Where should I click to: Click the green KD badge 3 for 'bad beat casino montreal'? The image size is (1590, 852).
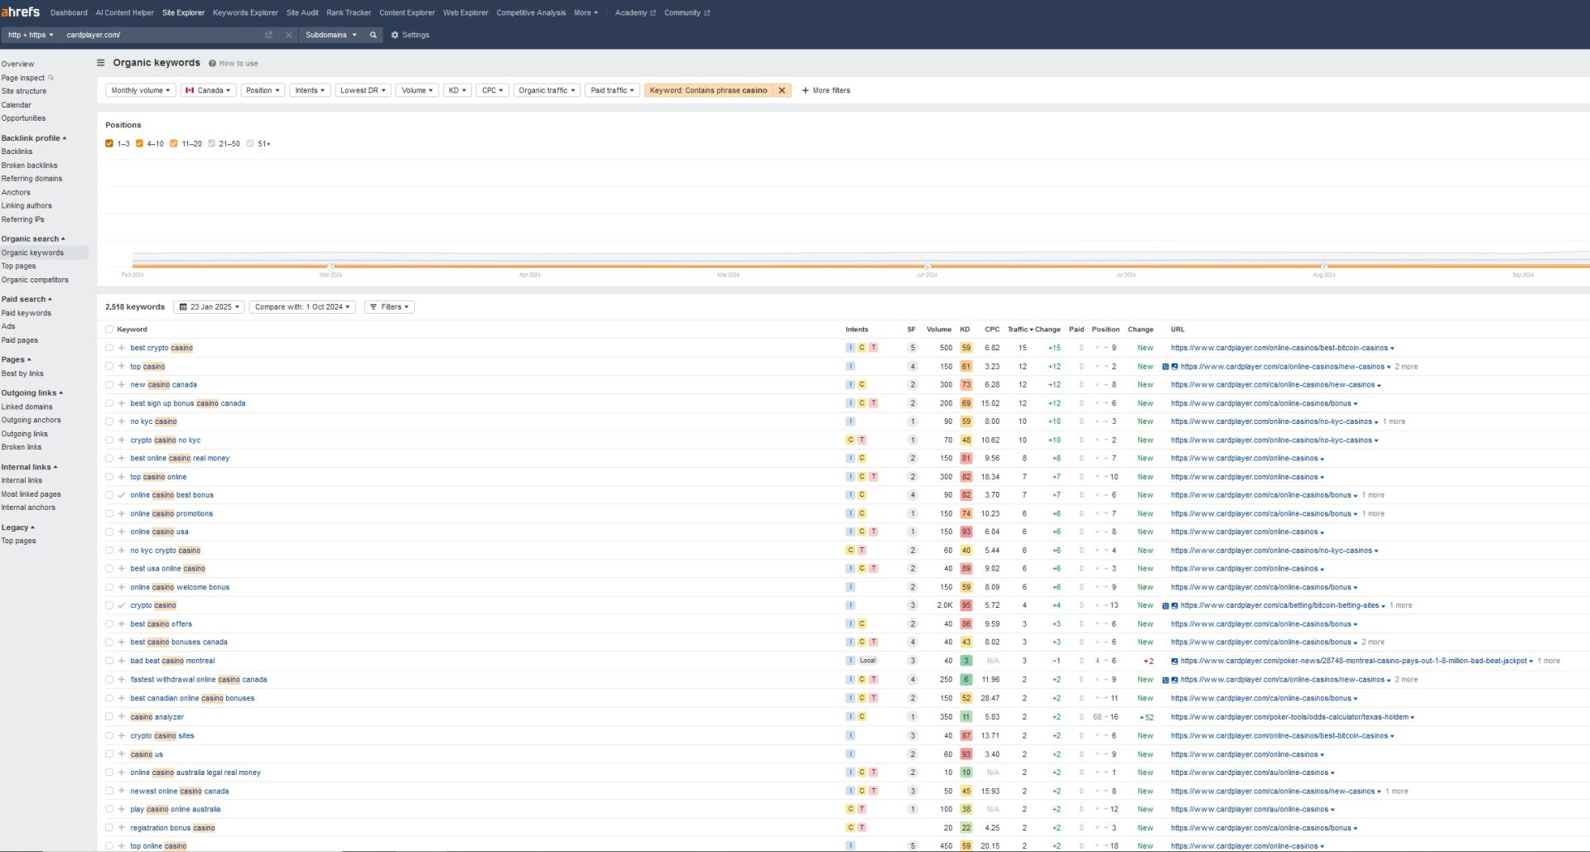pyautogui.click(x=966, y=661)
